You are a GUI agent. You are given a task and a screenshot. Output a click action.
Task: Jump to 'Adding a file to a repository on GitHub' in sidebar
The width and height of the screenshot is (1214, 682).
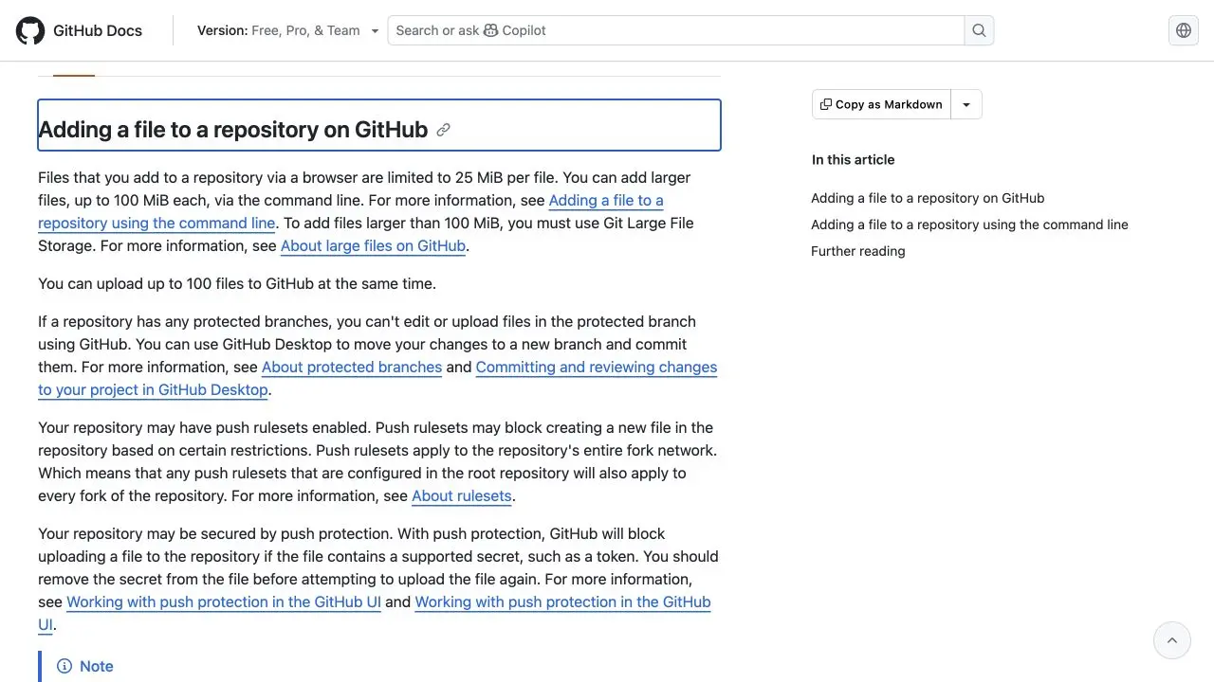[928, 198]
